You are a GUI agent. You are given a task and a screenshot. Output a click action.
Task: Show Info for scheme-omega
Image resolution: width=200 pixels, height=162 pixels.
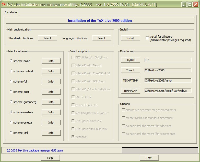pyautogui.click(x=51, y=123)
